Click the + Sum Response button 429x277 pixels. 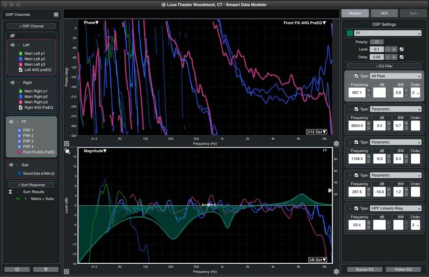coord(31,185)
